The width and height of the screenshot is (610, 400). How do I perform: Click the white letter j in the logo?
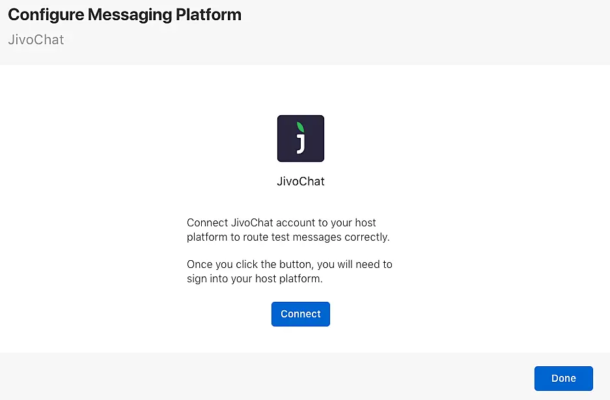pyautogui.click(x=300, y=143)
